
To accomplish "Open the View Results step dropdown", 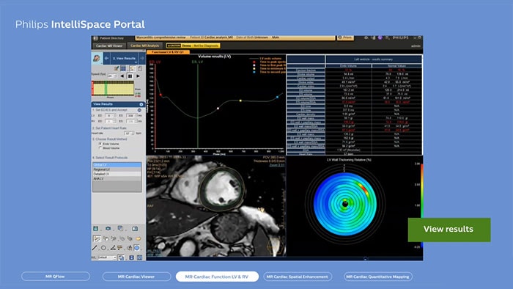I will (124, 58).
